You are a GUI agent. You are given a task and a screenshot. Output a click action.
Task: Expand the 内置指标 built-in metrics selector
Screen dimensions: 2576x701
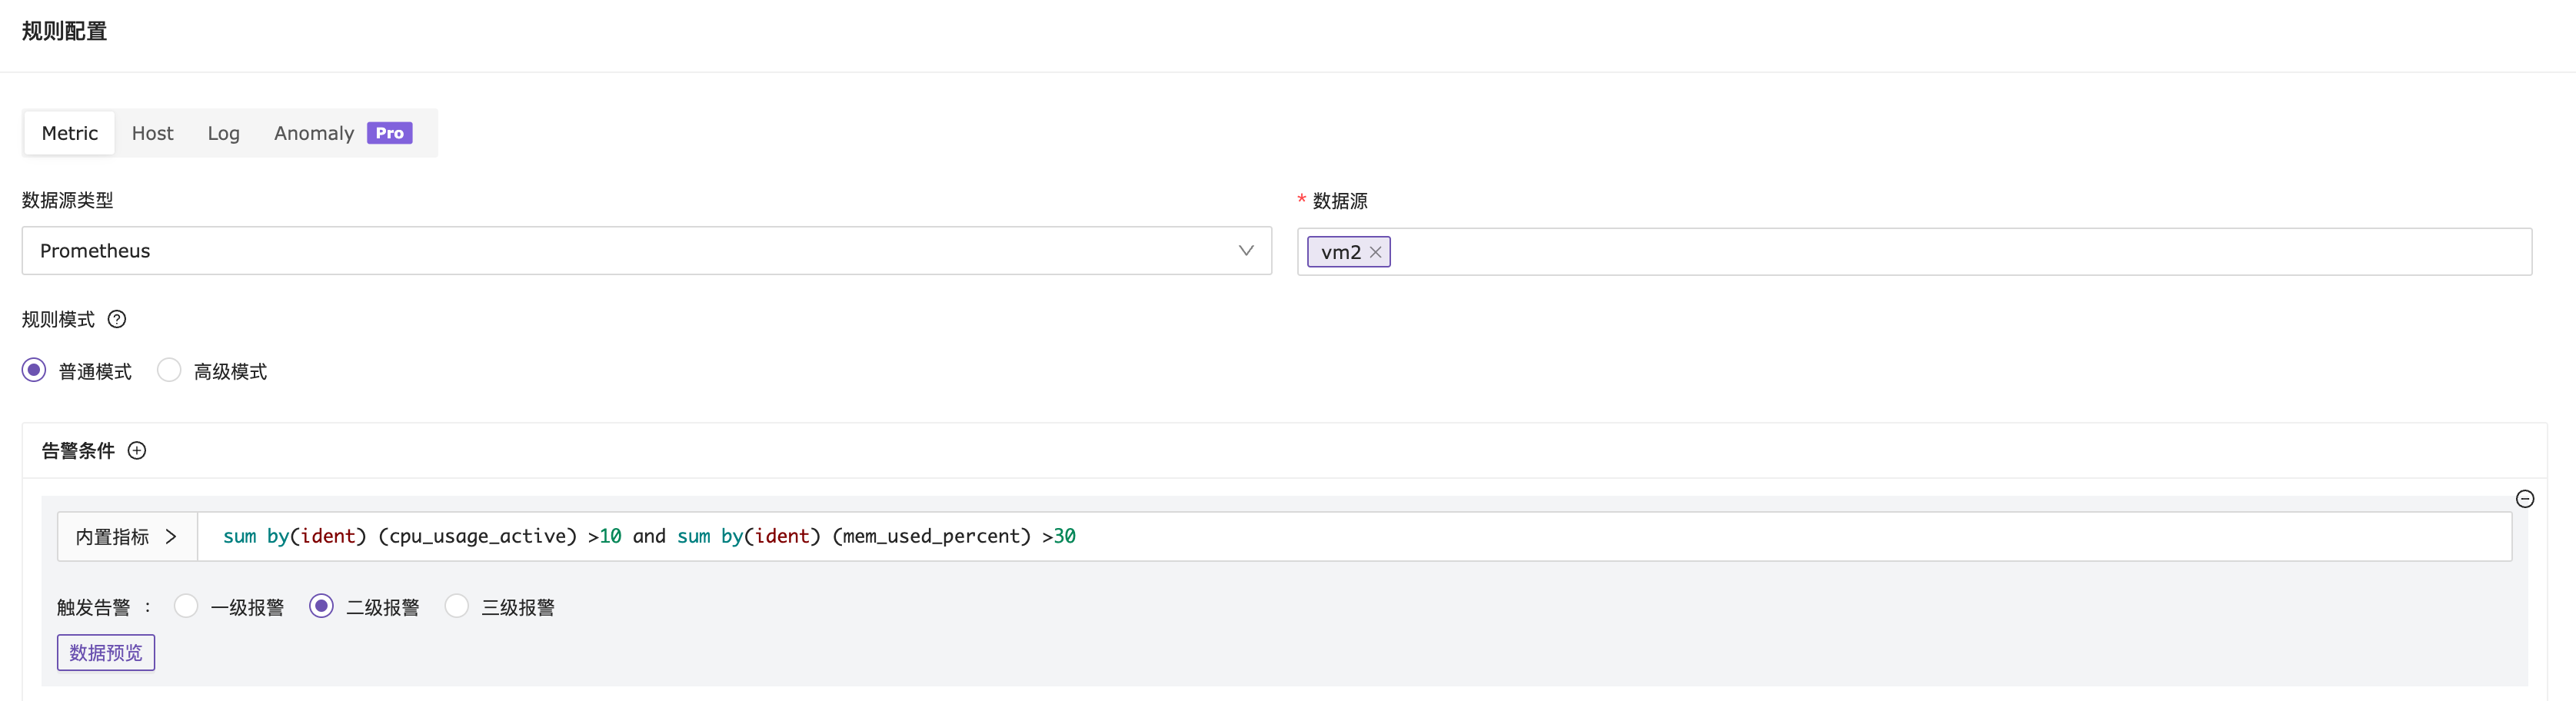point(127,537)
